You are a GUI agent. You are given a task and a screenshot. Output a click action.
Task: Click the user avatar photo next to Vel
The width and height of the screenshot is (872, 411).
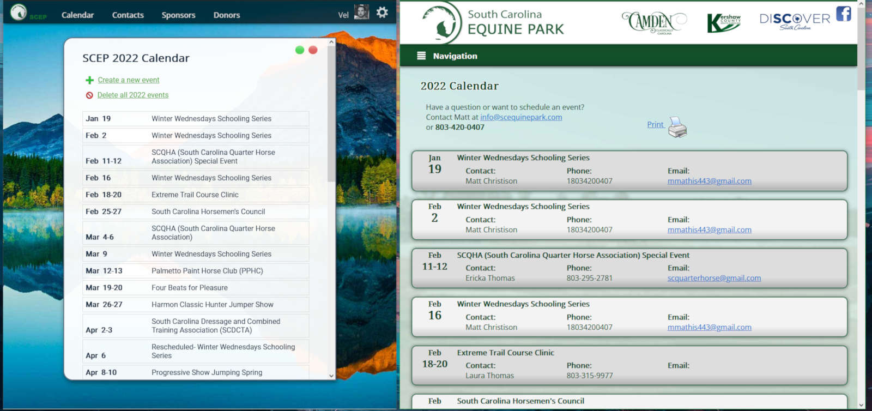(361, 13)
